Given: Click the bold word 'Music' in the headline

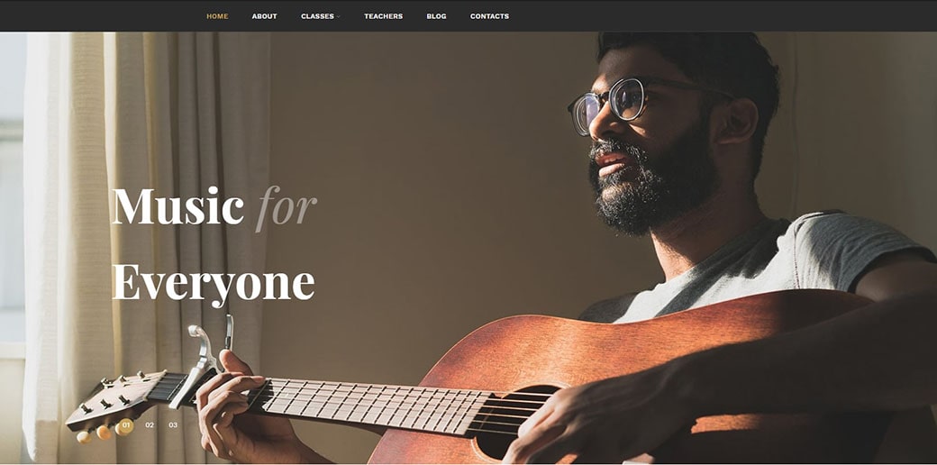Looking at the screenshot, I should tap(178, 205).
